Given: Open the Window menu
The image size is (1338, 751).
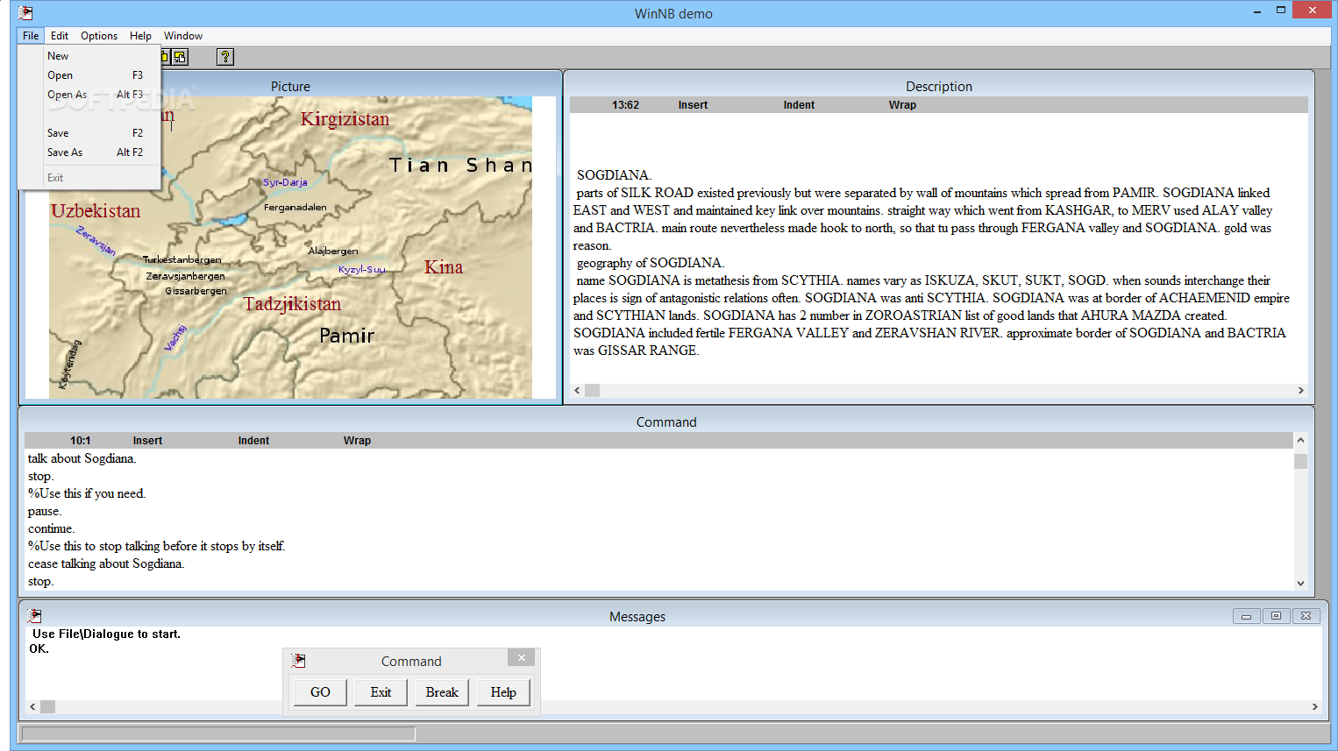Looking at the screenshot, I should coord(183,36).
